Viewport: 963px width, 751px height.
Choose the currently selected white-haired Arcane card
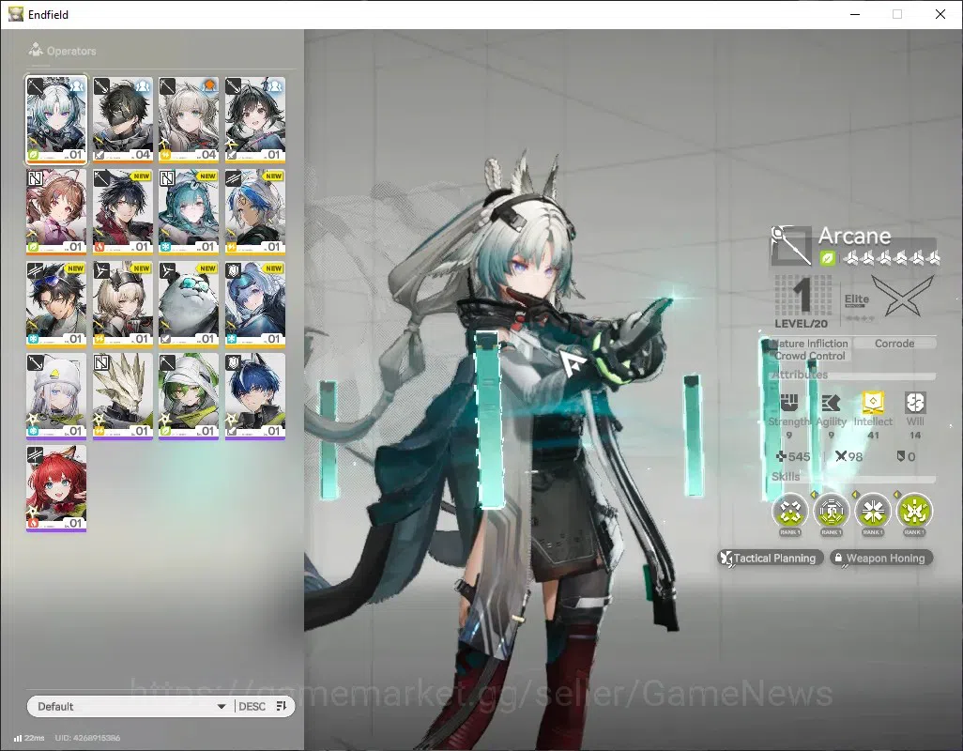coord(56,120)
